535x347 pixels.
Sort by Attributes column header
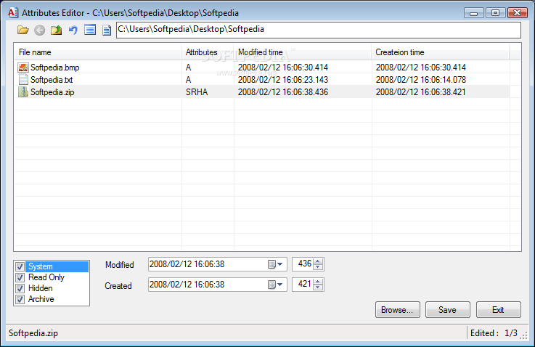point(208,52)
